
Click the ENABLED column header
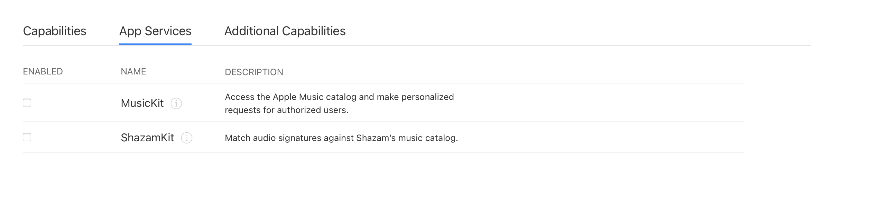coord(43,71)
